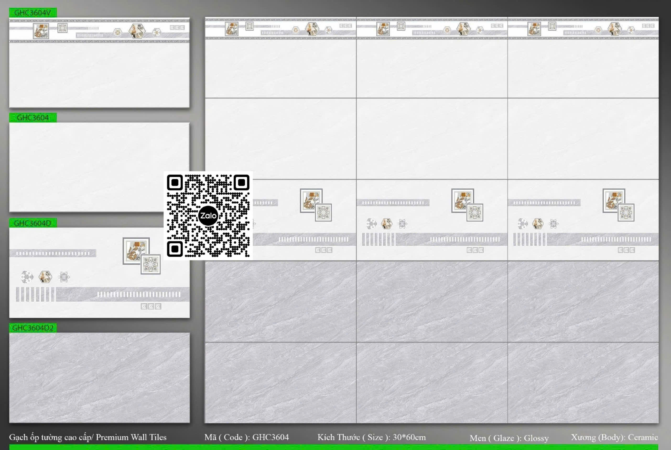Click the QR code top-left finder square

click(x=175, y=183)
